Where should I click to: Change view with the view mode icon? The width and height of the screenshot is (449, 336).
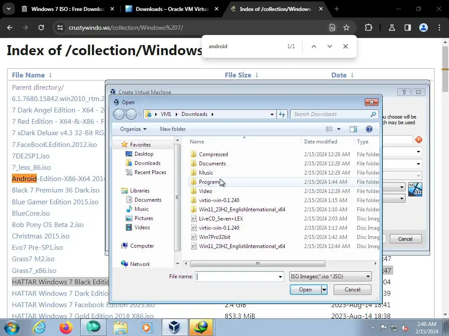tap(329, 129)
